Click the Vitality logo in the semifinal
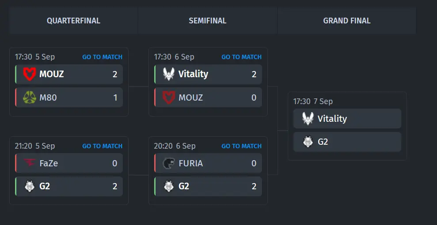Viewport: 437px width, 225px height. [x=169, y=74]
